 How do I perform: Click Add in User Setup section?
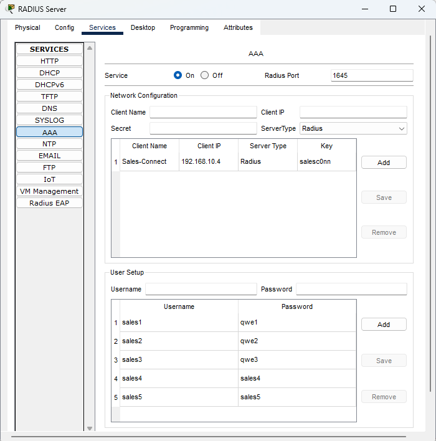384,325
